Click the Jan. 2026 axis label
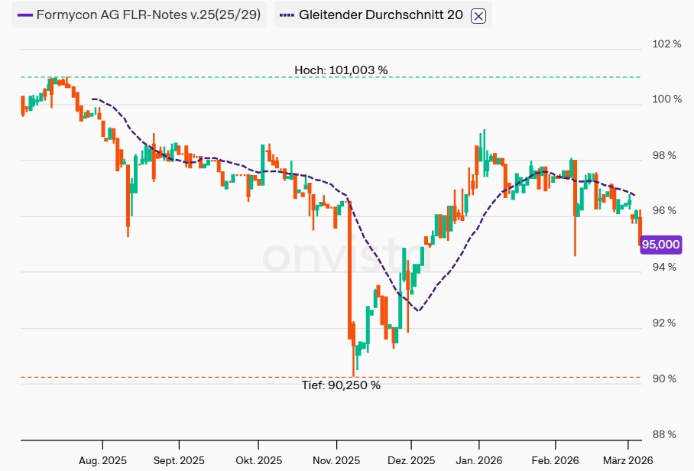Image resolution: width=694 pixels, height=471 pixels. coord(479,460)
